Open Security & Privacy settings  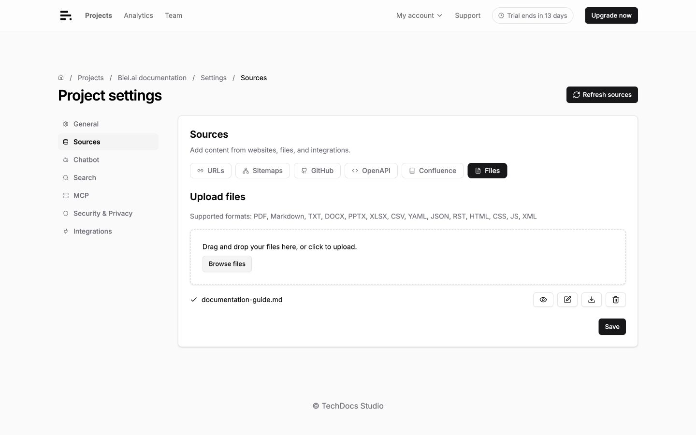(108, 213)
